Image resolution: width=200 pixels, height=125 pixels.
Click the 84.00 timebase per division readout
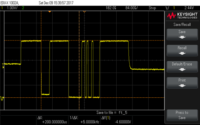click(x=132, y=8)
